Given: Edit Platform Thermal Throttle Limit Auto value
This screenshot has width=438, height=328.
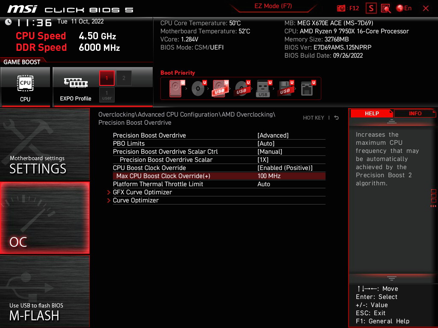Looking at the screenshot, I should [x=263, y=184].
